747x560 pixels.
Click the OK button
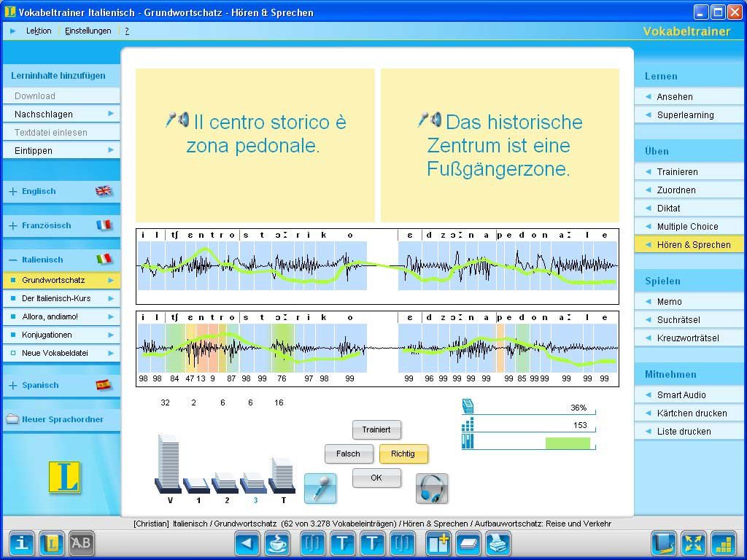click(376, 478)
